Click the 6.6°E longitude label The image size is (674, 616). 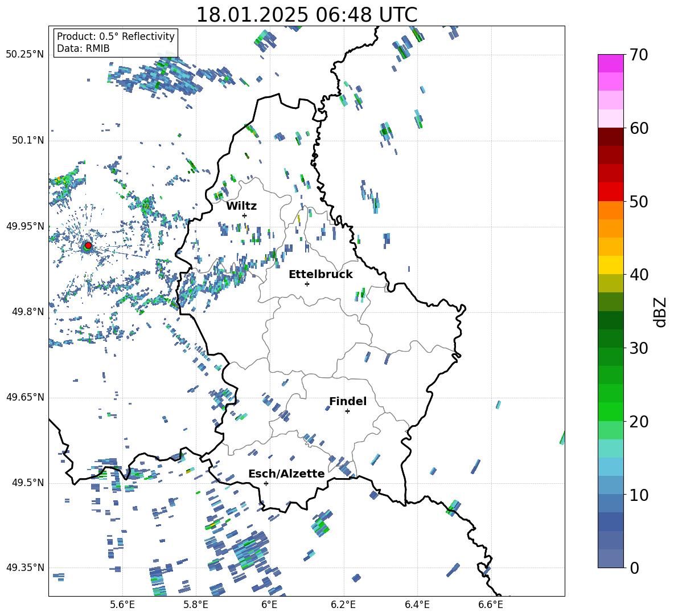491,605
